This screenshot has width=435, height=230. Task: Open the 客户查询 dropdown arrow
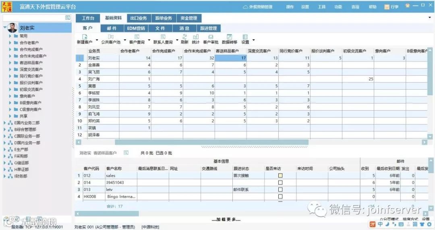149,40
